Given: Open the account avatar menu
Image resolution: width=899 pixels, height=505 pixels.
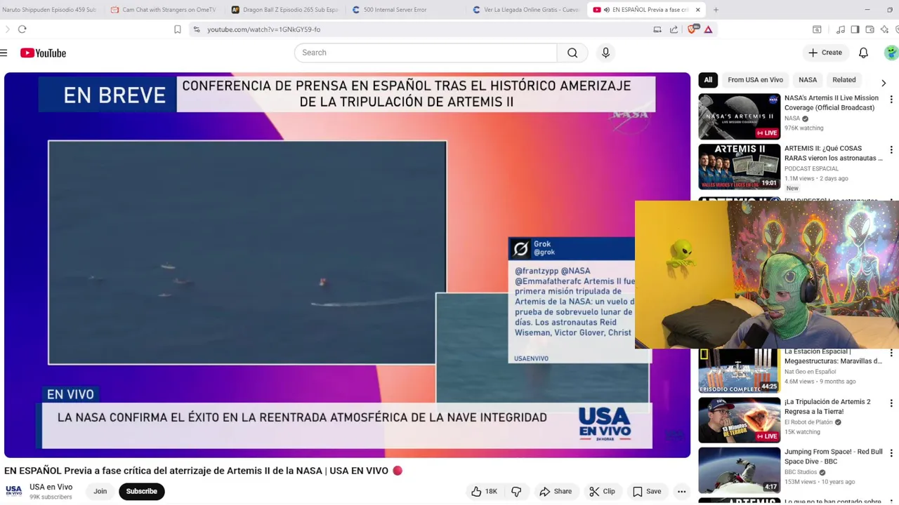Looking at the screenshot, I should coord(891,53).
